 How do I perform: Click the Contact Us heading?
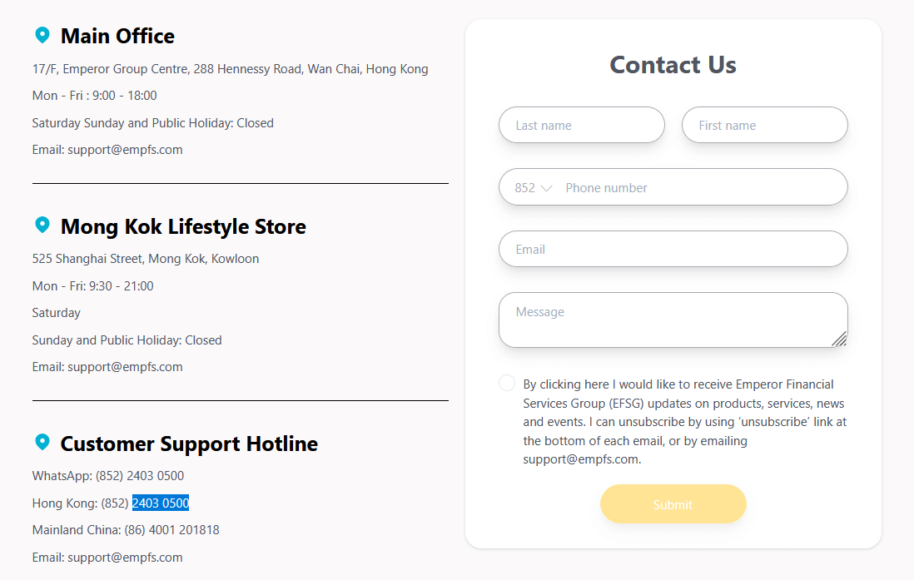(x=673, y=65)
